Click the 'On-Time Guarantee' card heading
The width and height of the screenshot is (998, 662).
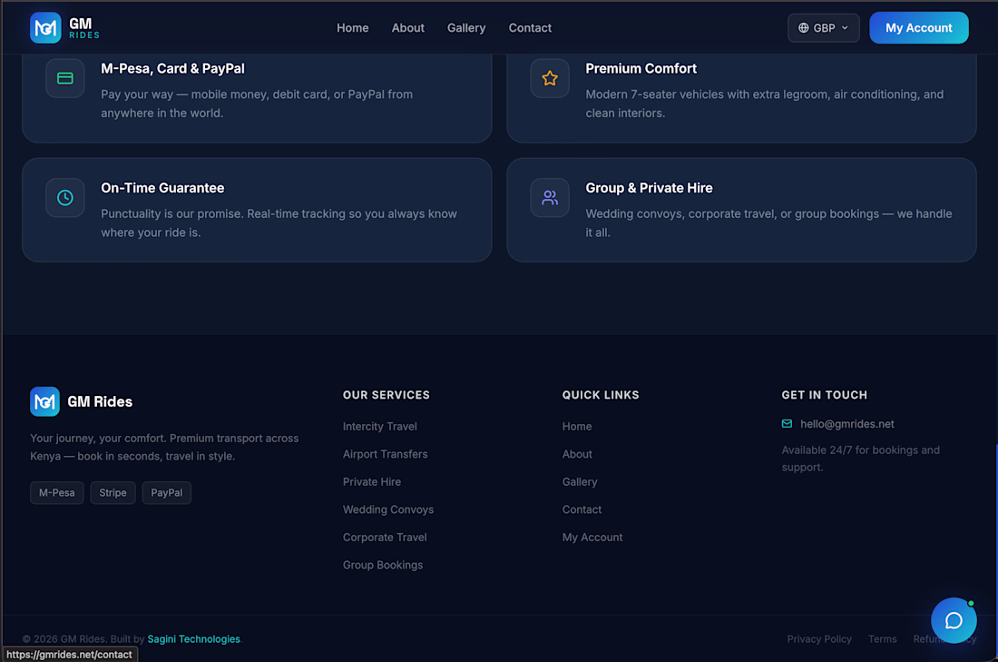point(162,188)
